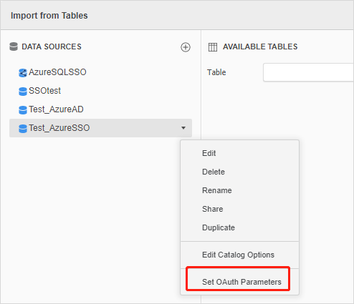354x304 pixels.
Task: Click the Test_AzureAD database icon
Action: [23, 110]
